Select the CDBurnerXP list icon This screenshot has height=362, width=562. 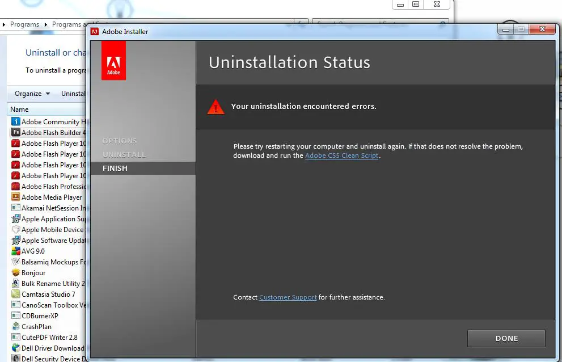click(x=16, y=316)
